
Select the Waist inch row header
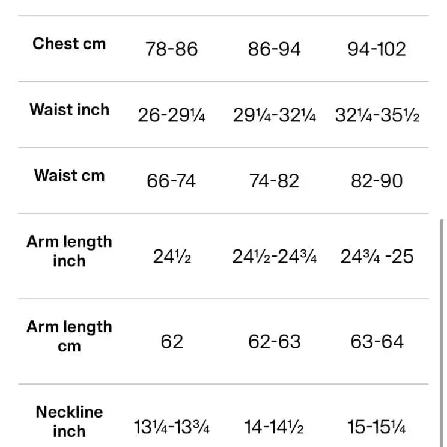coord(70,110)
